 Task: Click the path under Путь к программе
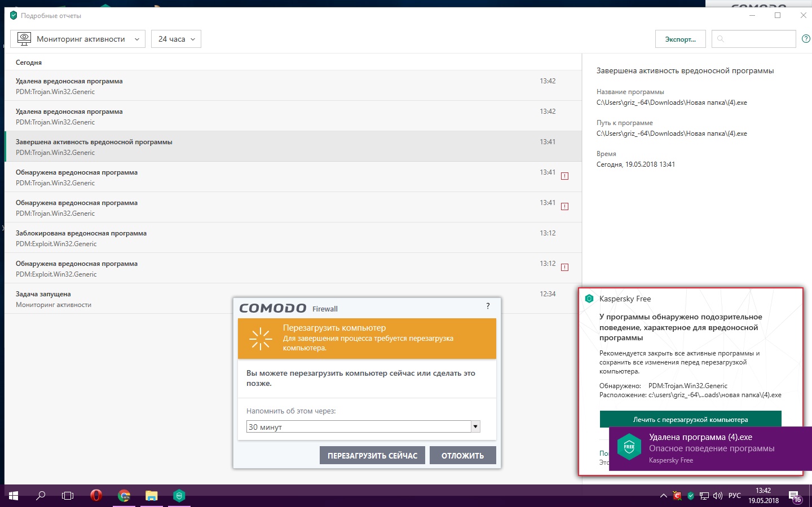click(x=672, y=134)
